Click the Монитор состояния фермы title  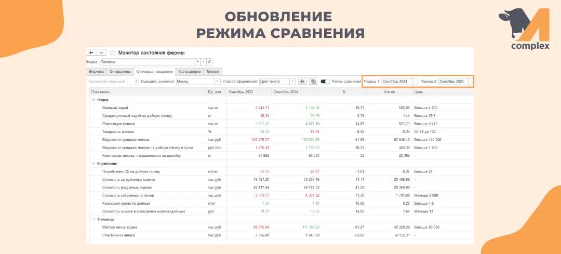[151, 52]
